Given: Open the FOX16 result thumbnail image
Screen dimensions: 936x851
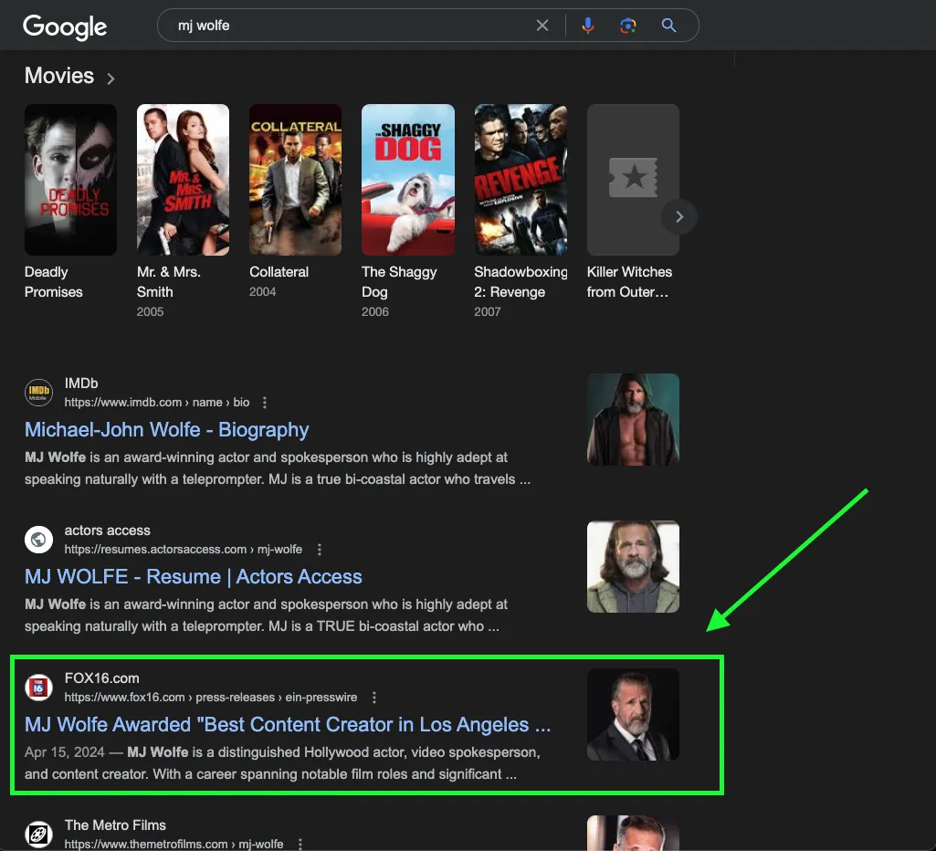Looking at the screenshot, I should click(x=633, y=714).
